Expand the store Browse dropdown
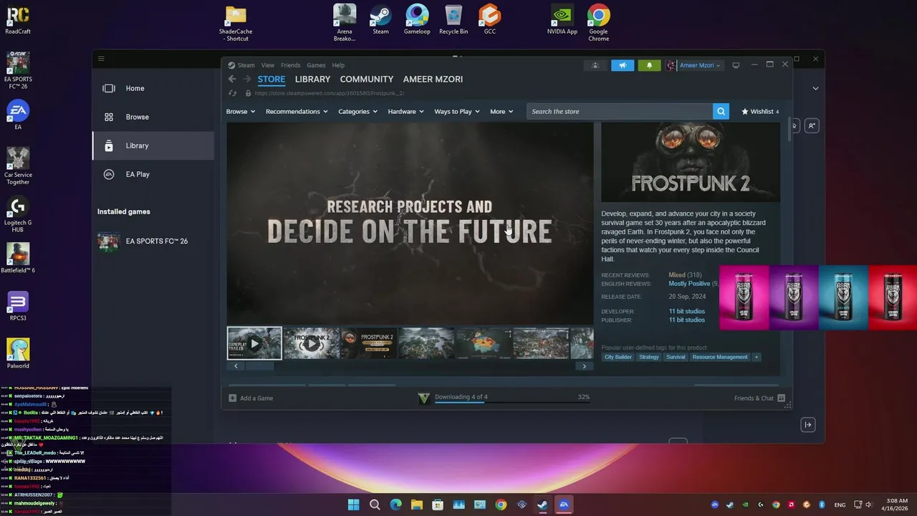The image size is (917, 516). tap(241, 111)
